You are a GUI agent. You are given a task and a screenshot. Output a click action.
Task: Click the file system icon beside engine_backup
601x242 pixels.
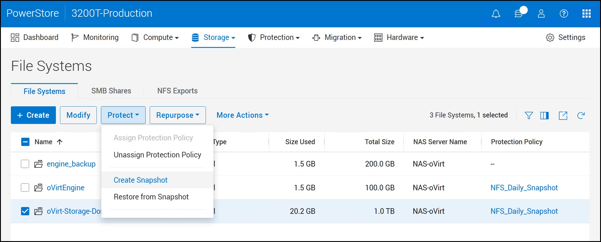point(39,164)
